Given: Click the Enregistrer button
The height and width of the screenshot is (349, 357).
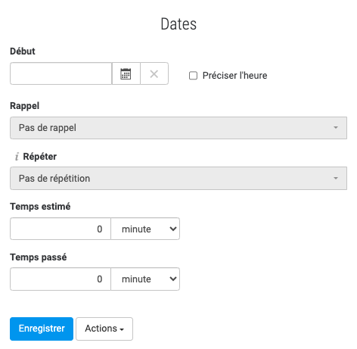Looking at the screenshot, I should tap(42, 329).
